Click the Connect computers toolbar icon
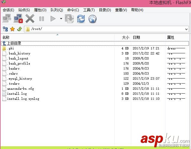Image resolution: width=191 pixels, height=149 pixels. [7, 18]
